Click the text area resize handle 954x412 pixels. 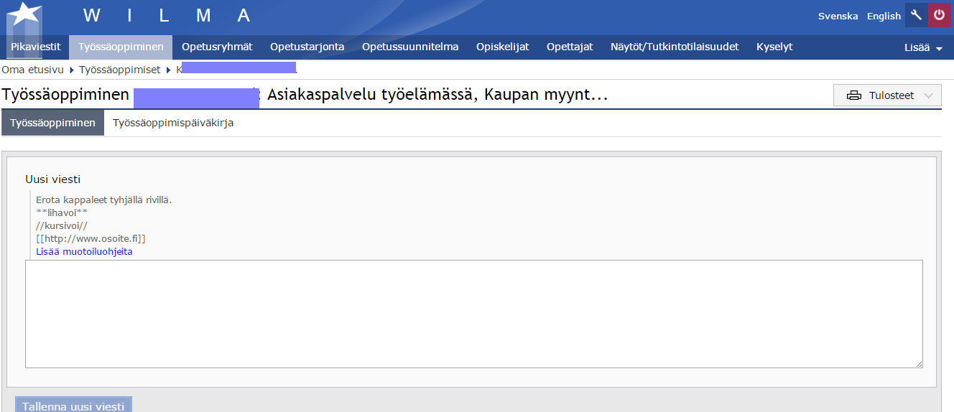click(919, 365)
